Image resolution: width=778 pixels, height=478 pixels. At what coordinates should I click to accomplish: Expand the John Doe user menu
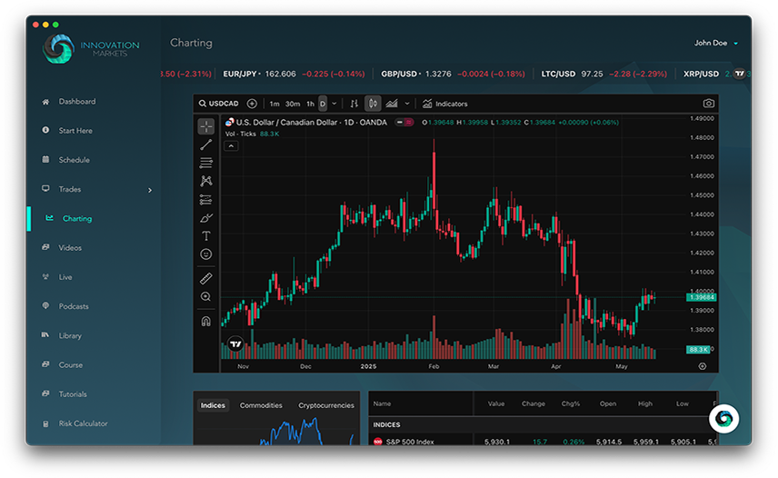tap(716, 43)
